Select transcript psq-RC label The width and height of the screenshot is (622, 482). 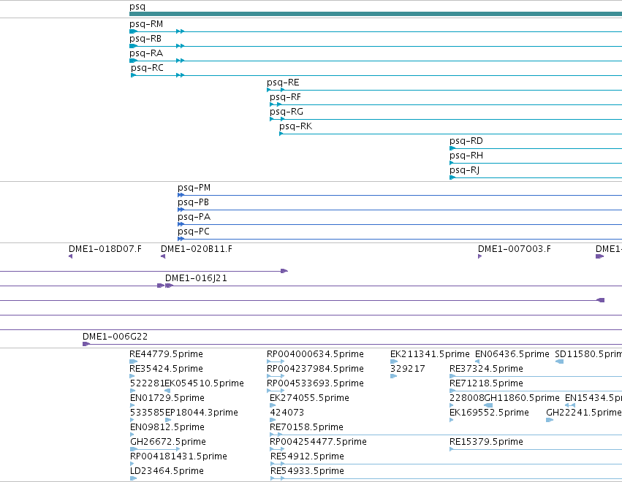(147, 68)
